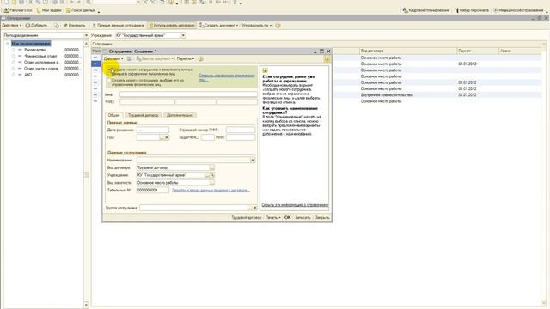Clear Группа сотрудников field with X
550x309 pixels.
254,208
